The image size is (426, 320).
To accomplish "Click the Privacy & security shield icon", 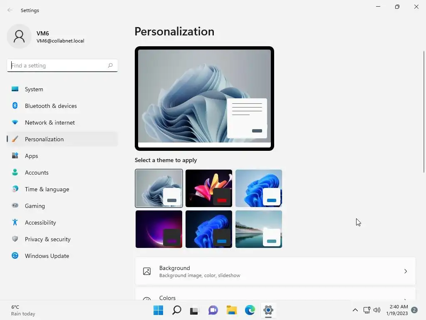I will tap(15, 239).
